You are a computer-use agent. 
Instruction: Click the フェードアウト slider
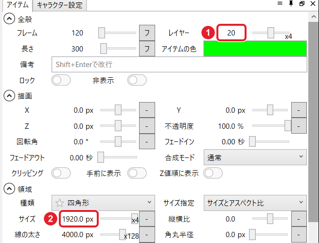pos(117,157)
